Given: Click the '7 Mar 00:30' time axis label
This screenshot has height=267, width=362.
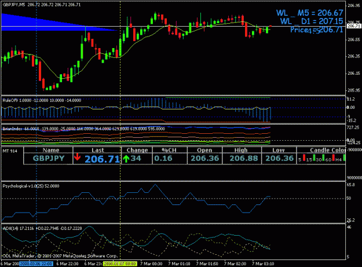Looking at the screenshot, I should (151, 264).
